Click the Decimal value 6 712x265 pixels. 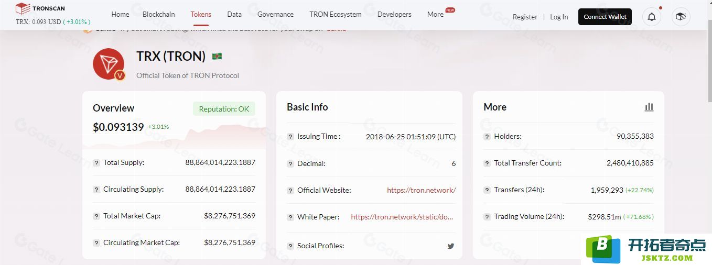(454, 163)
